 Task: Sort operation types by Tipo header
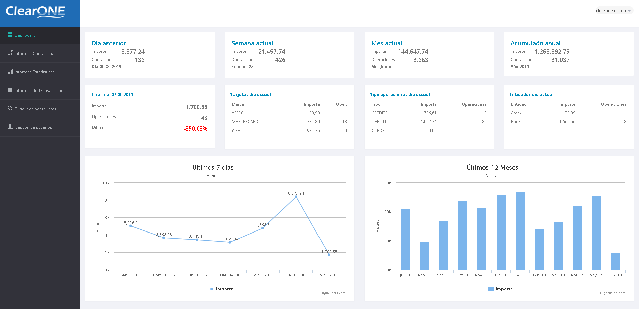[376, 104]
